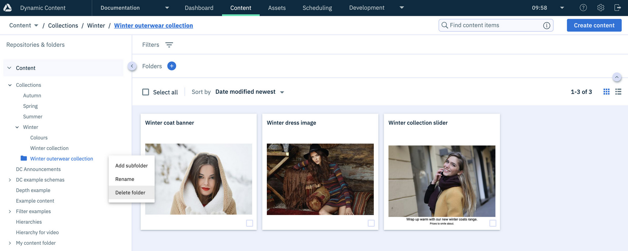Click the Winter outerwear collection breadcrumb link
Screen dimensions: 628x251
coord(154,25)
